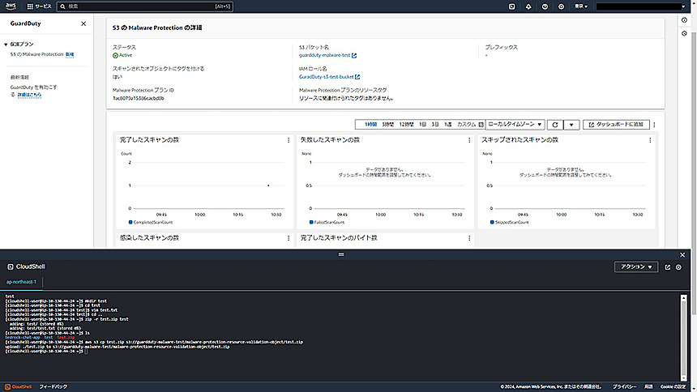Screen dimensions: 697x392
Task: Open the Feedback link in footer
Action: point(53,386)
